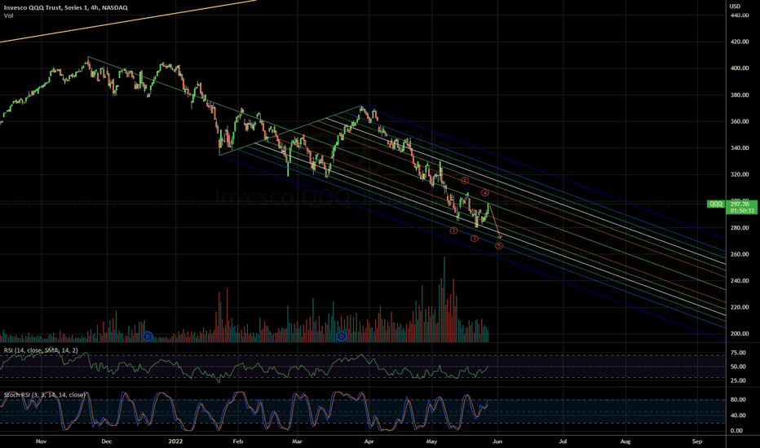Viewport: 760px width, 448px height.
Task: Click the 320.00 price axis label
Action: 740,174
